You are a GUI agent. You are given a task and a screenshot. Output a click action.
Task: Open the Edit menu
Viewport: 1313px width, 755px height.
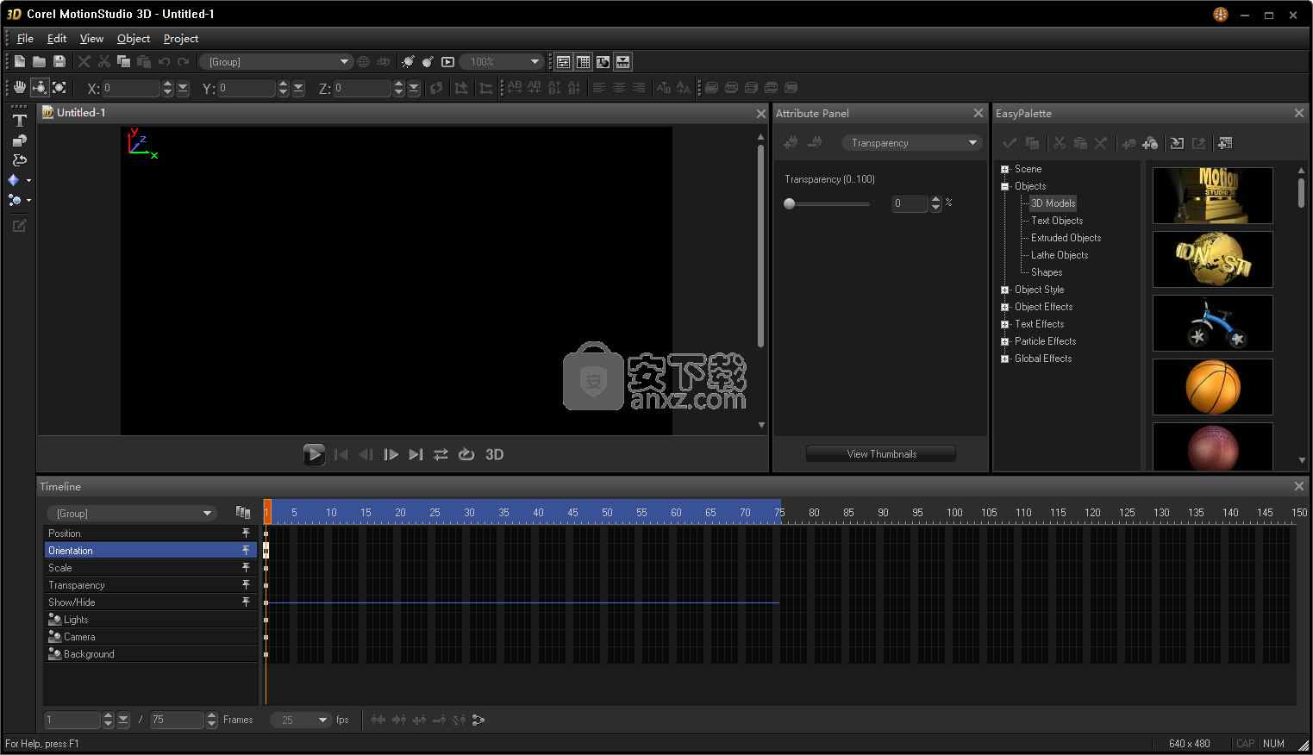57,39
